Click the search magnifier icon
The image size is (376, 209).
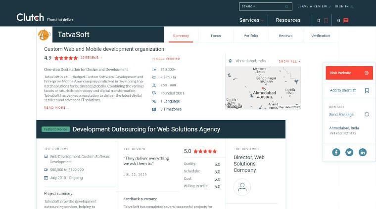click(286, 7)
